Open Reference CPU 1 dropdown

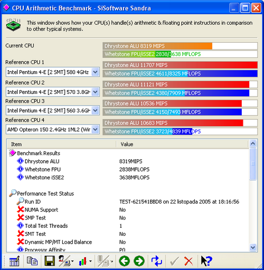(x=95, y=72)
